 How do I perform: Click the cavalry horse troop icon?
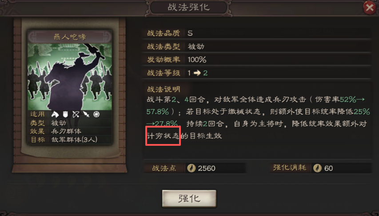click(55, 114)
